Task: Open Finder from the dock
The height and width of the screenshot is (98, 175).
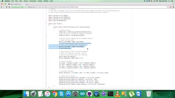Action: coord(26,94)
